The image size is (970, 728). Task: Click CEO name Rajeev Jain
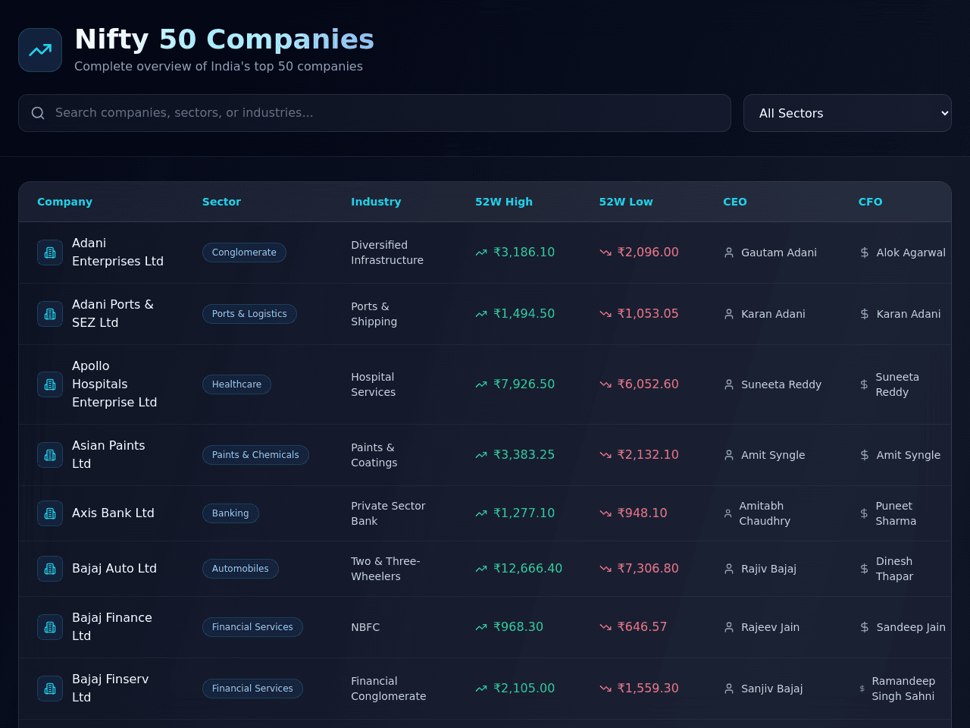771,627
